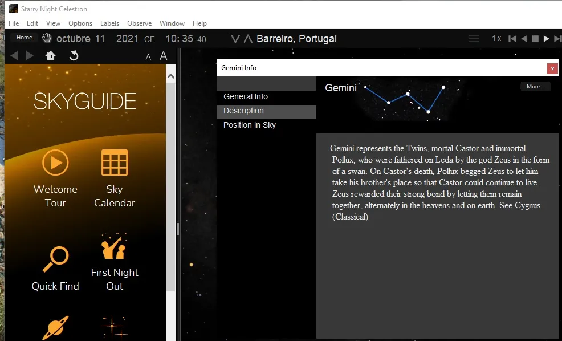Run time forward with play button
Screen dimensions: 562x341
click(546, 39)
